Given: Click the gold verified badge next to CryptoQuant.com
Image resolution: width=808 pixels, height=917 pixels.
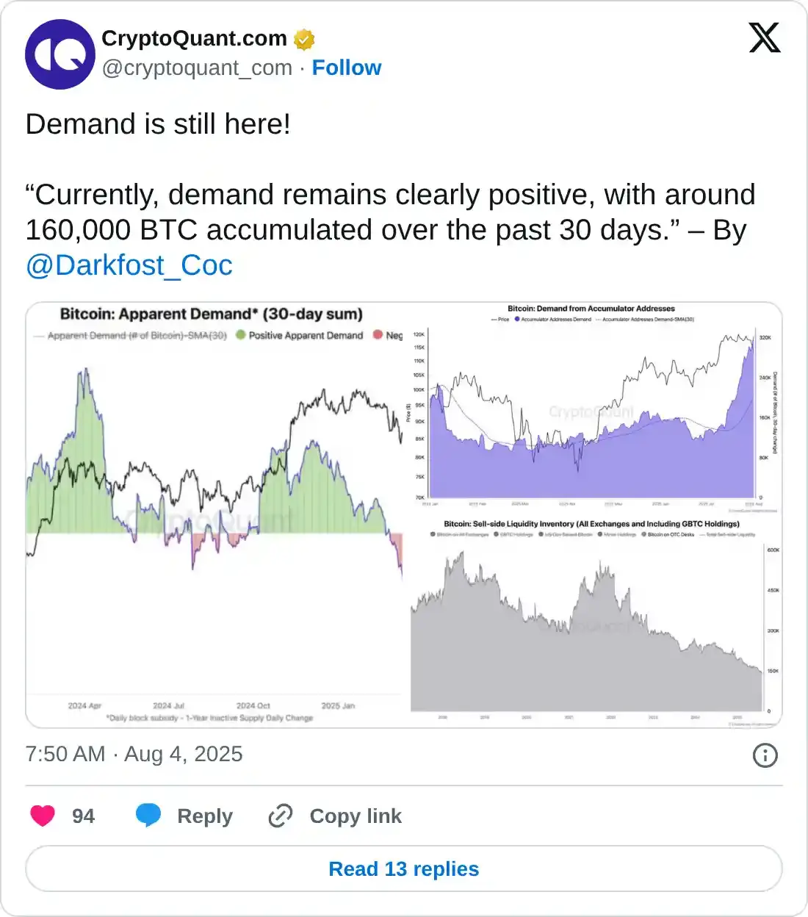Looking at the screenshot, I should (x=303, y=38).
